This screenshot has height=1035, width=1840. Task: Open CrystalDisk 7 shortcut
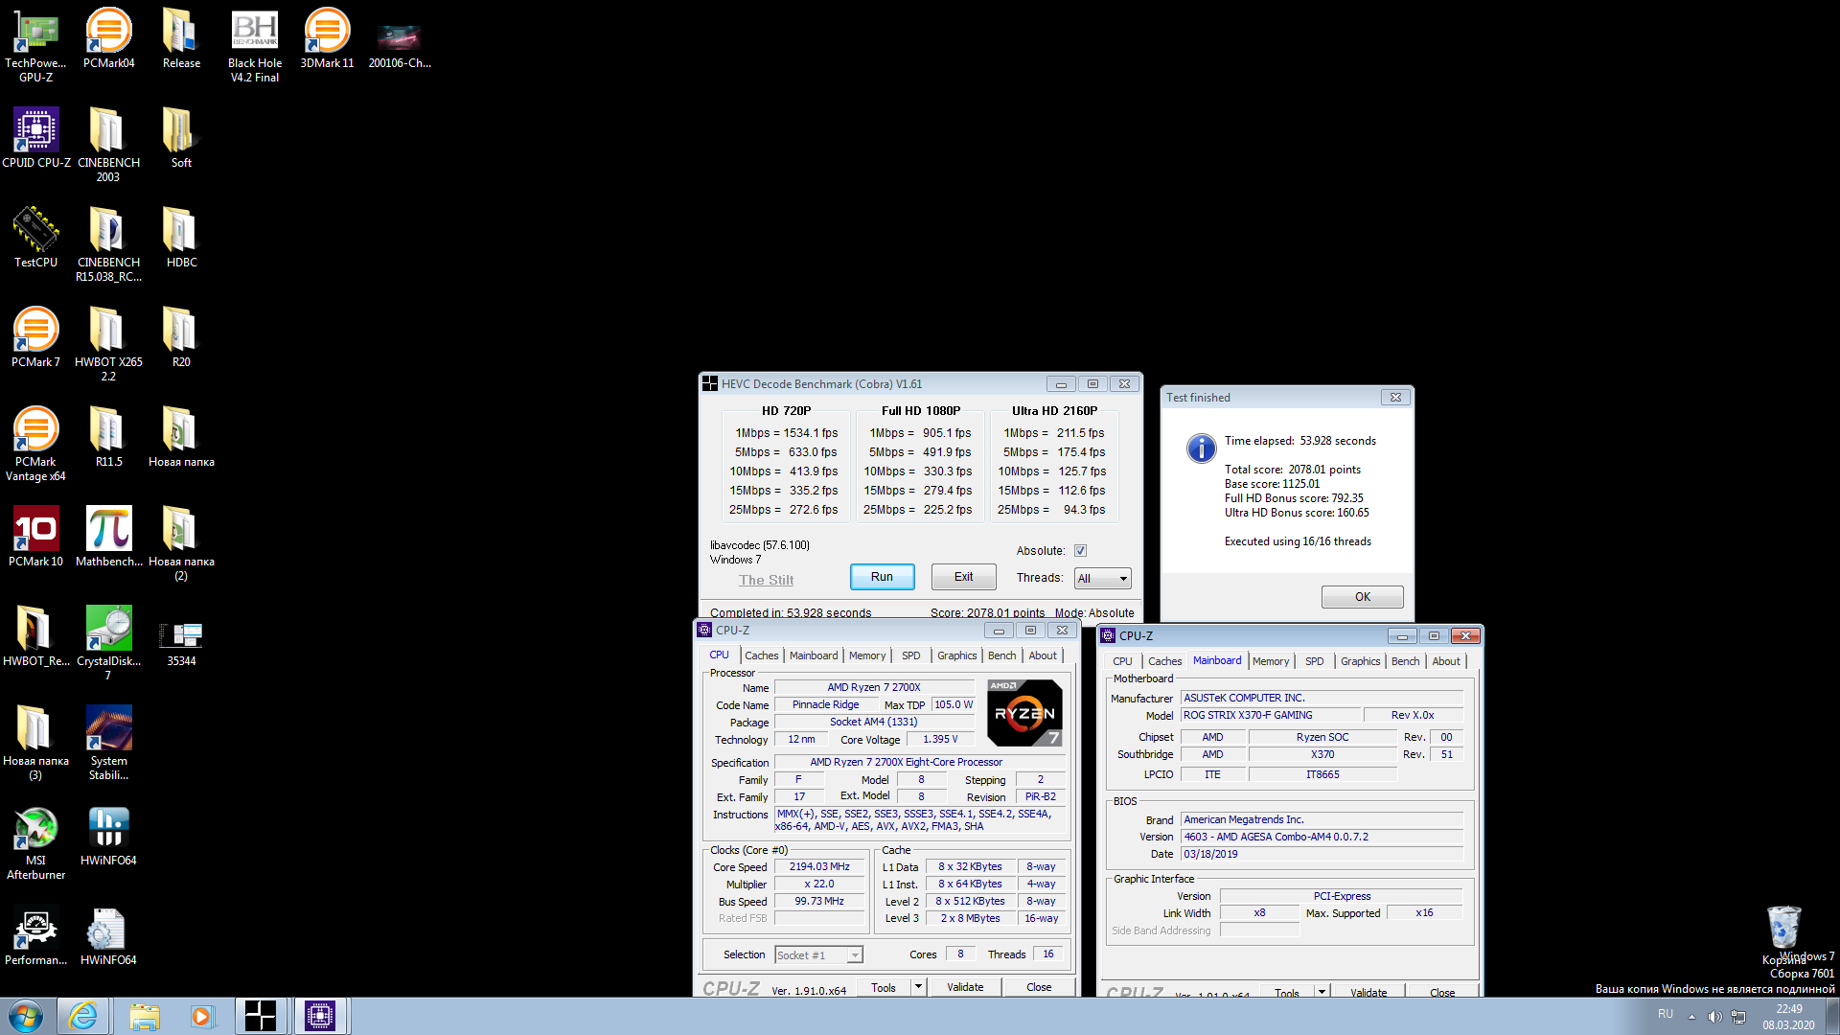(108, 642)
